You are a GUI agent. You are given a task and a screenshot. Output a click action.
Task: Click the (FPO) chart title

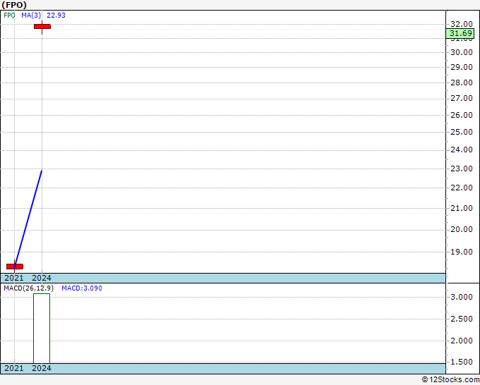coord(14,5)
